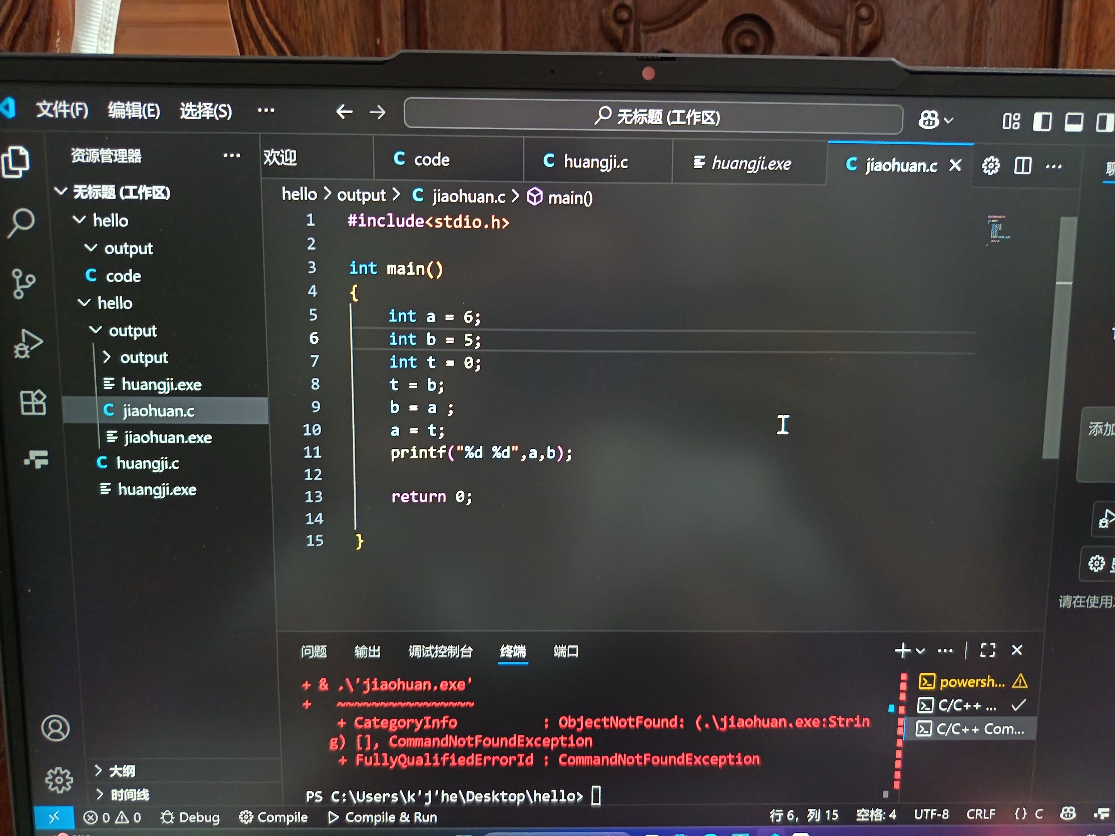Click split editor right icon
Image resolution: width=1115 pixels, height=836 pixels.
point(1022,166)
